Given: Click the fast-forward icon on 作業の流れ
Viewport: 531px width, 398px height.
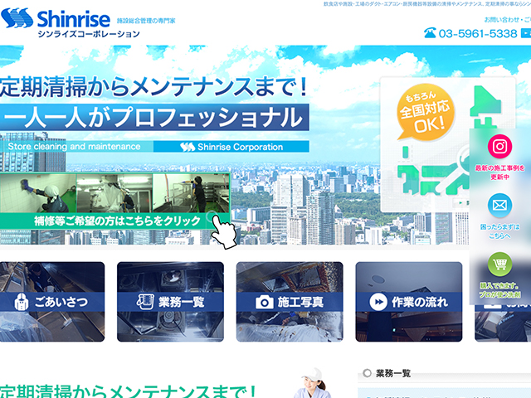Looking at the screenshot, I should tap(378, 302).
